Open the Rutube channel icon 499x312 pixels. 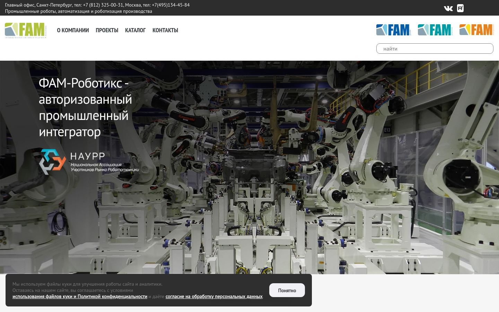pyautogui.click(x=460, y=8)
